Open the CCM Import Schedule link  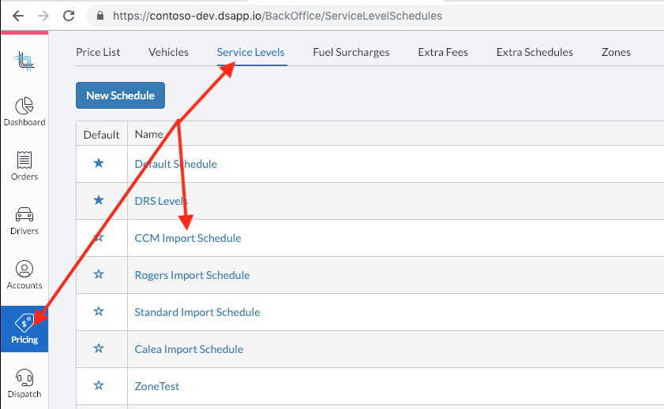pyautogui.click(x=188, y=238)
